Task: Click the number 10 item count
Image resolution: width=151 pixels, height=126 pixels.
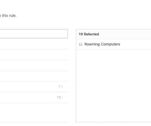Action: tap(59, 97)
